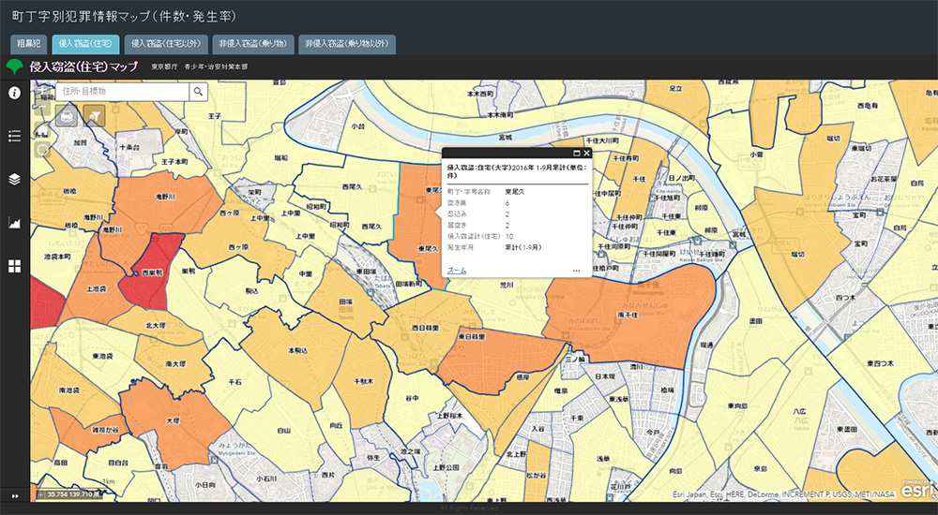Switch to the 粗暴犯 tab
938x515 pixels.
point(28,43)
